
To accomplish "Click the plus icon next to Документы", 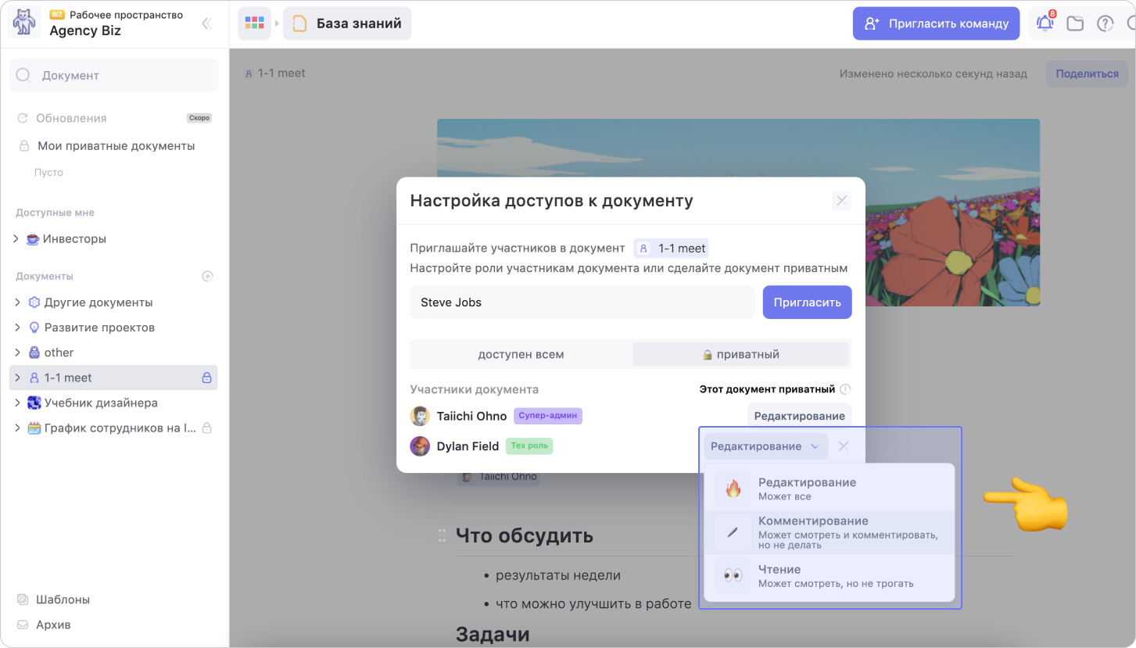I will [207, 276].
